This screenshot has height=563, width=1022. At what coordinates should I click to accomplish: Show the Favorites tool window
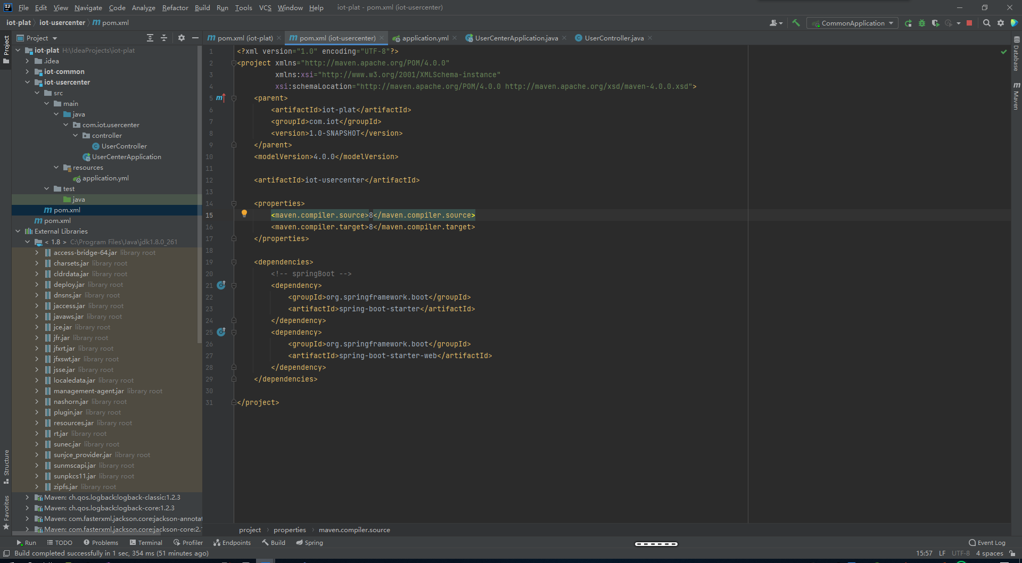[6, 511]
